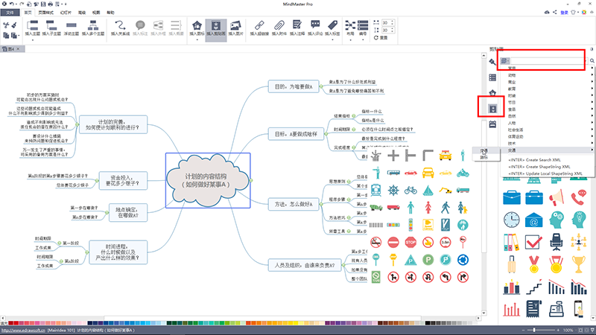The image size is (596, 335).
Task: Select the green round parking P clipart
Action: [x=428, y=260]
